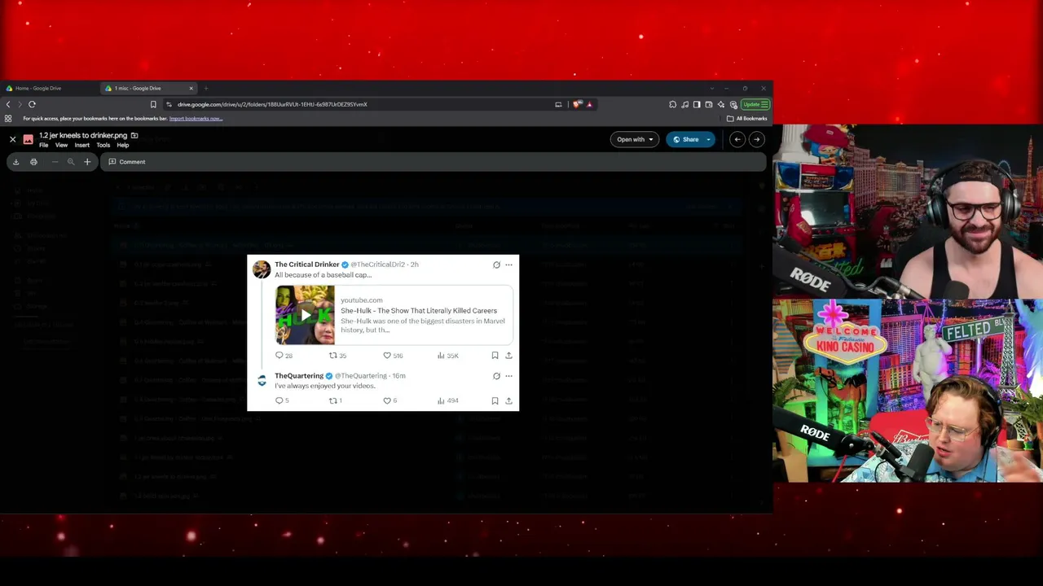Open the Tools menu
This screenshot has width=1043, height=586.
point(103,145)
